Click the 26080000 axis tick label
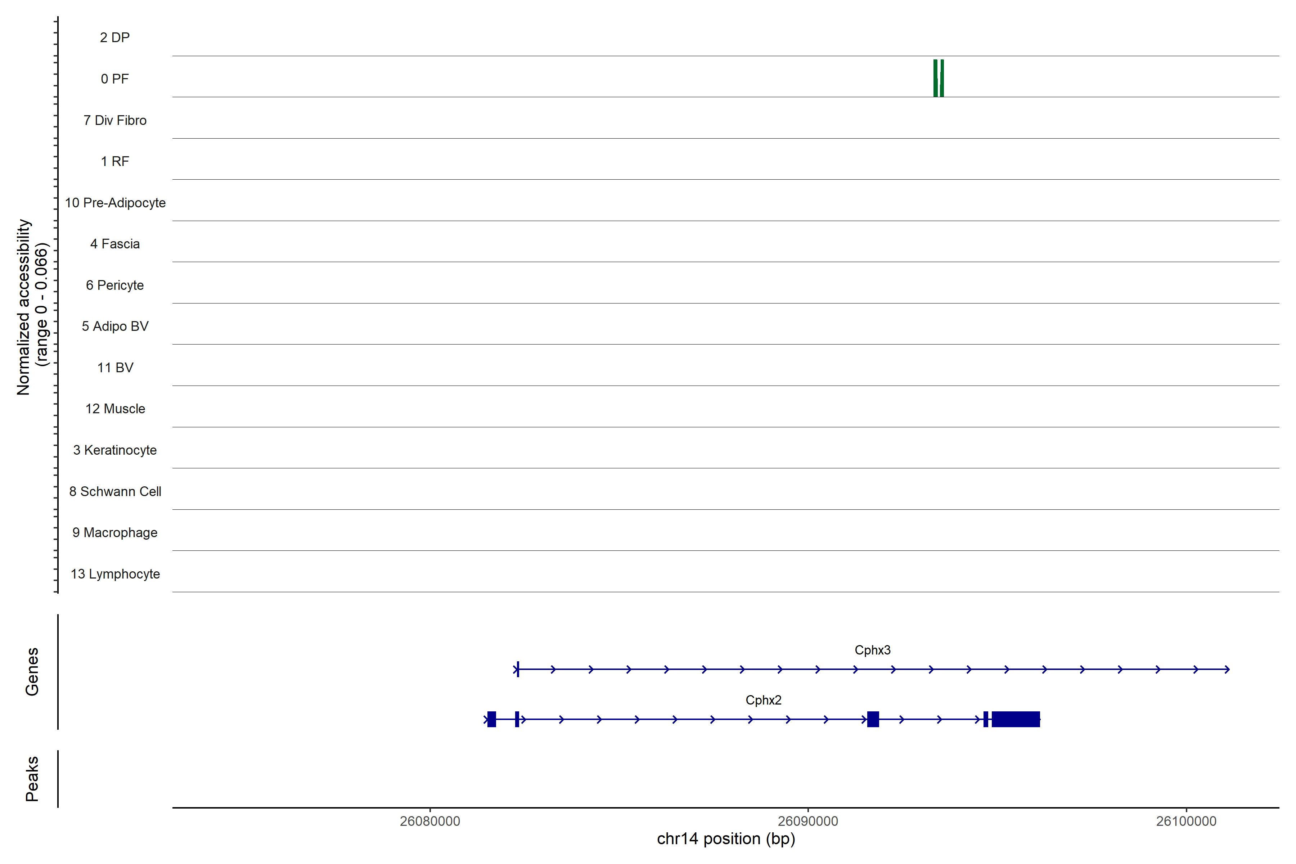 tap(430, 821)
